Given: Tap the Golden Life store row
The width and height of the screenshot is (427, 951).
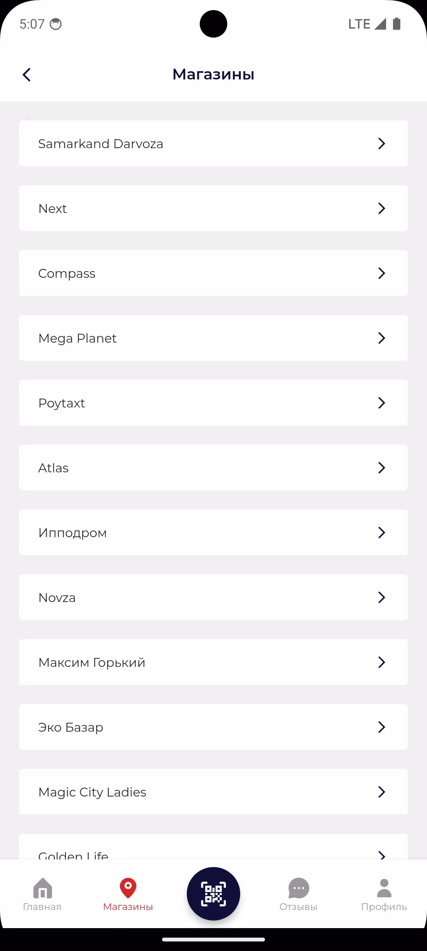Looking at the screenshot, I should pyautogui.click(x=213, y=847).
